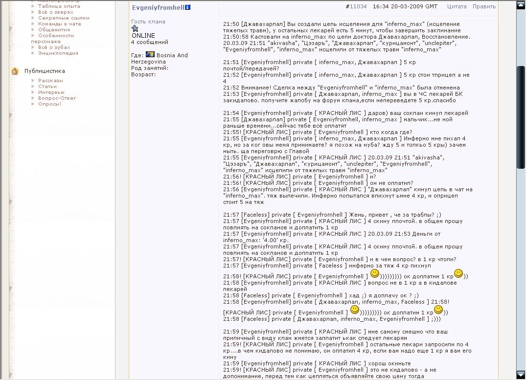Click Цитата to quote the post
Viewport: 526px width, 380px height.
(x=457, y=6)
